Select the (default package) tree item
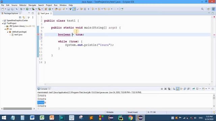This screenshot has height=121, width=216. 19,32
